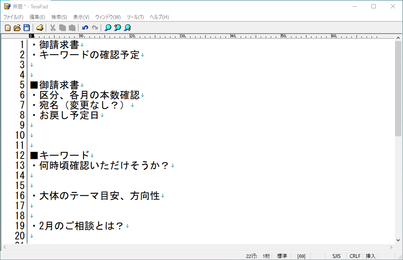The image size is (403, 260).
Task: Click the vertical scrollbar down arrow
Action: 398,240
